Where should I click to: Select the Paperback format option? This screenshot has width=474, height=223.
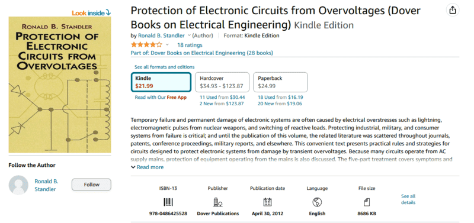[x=280, y=82]
